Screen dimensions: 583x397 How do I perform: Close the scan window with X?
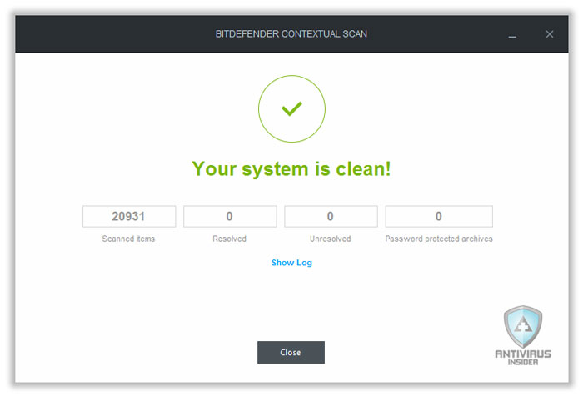coord(550,34)
